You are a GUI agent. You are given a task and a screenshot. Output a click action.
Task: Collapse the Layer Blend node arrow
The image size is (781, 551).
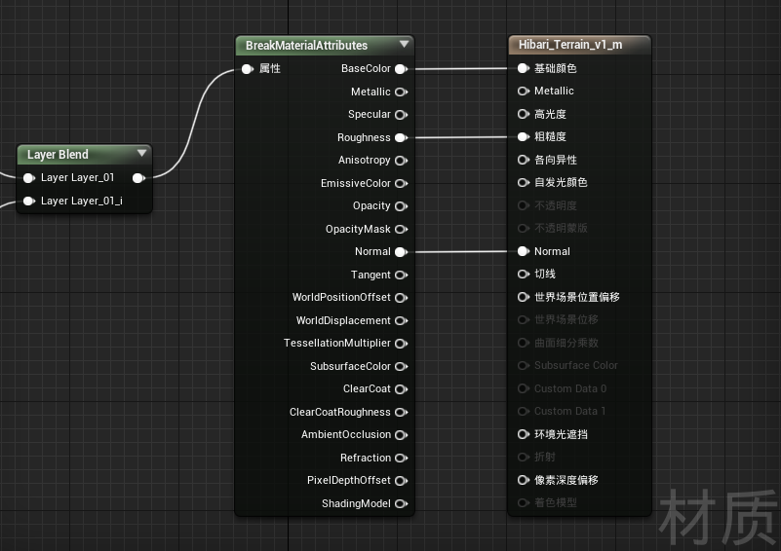point(142,153)
